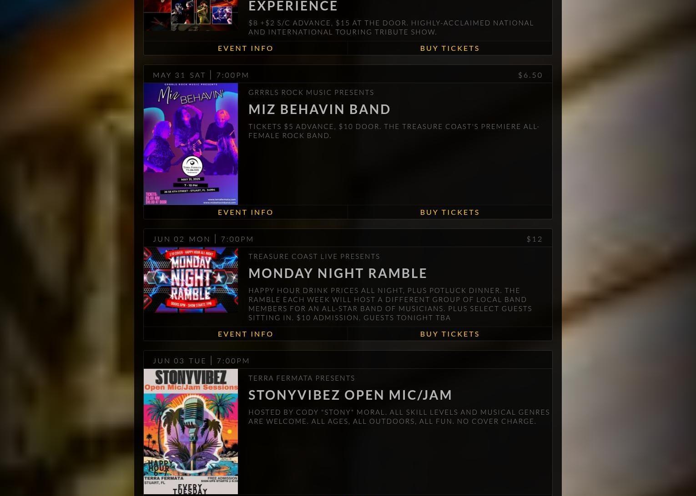Open the Monday Night Ramble poster thumbnail
This screenshot has width=696, height=496.
[x=191, y=280]
